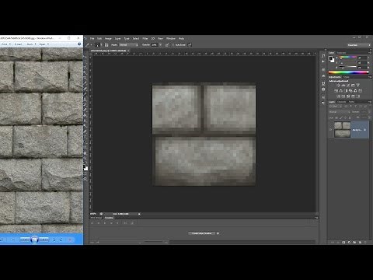This screenshot has width=373, height=280.
Task: Create a new layer using footer icon
Action: tap(360, 242)
